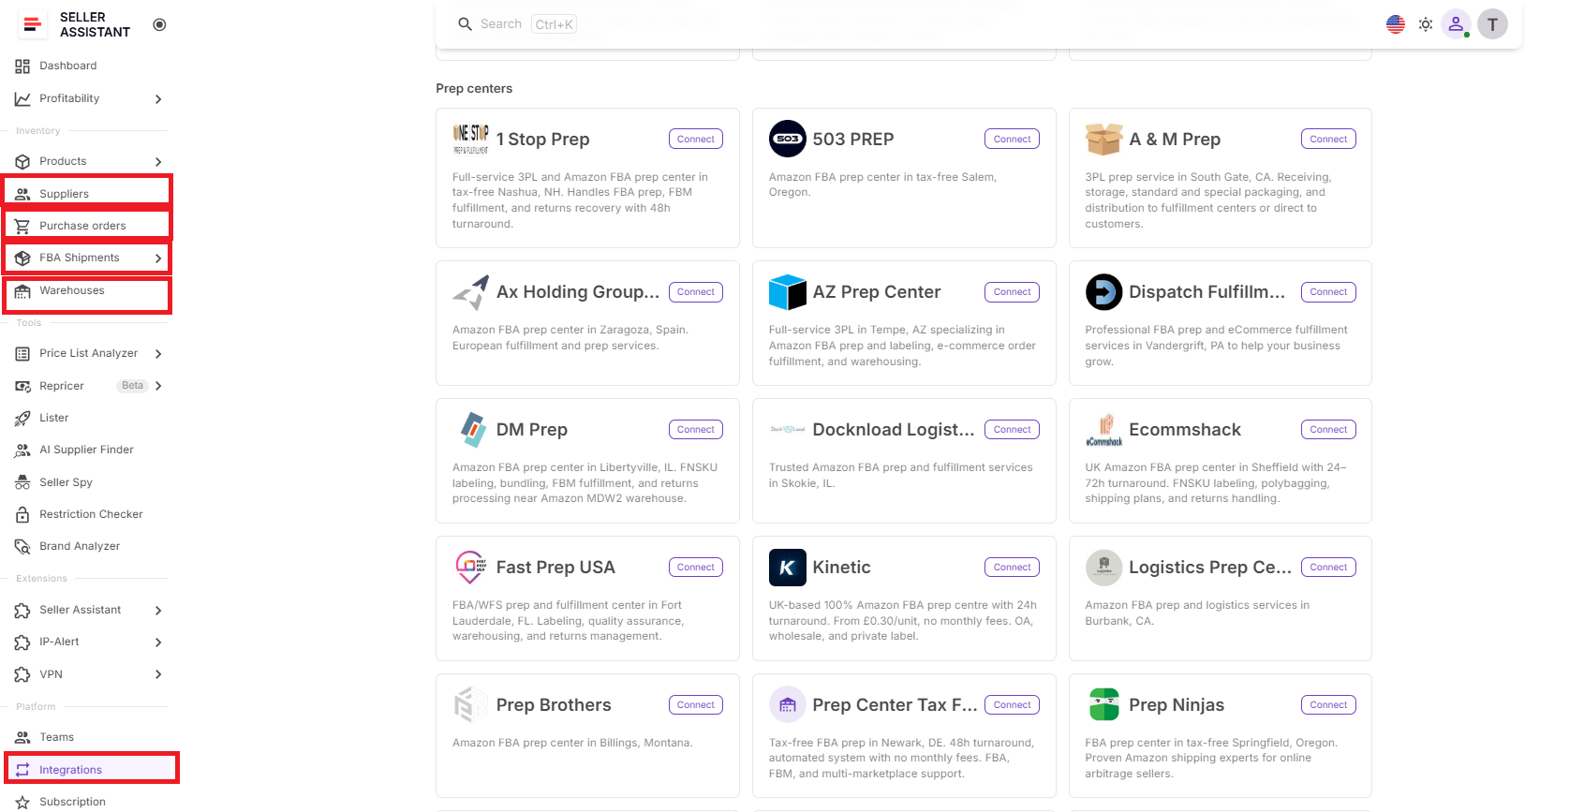Connect the 1 Stop Prep center
Screen dimensions: 1584x812
pyautogui.click(x=696, y=140)
